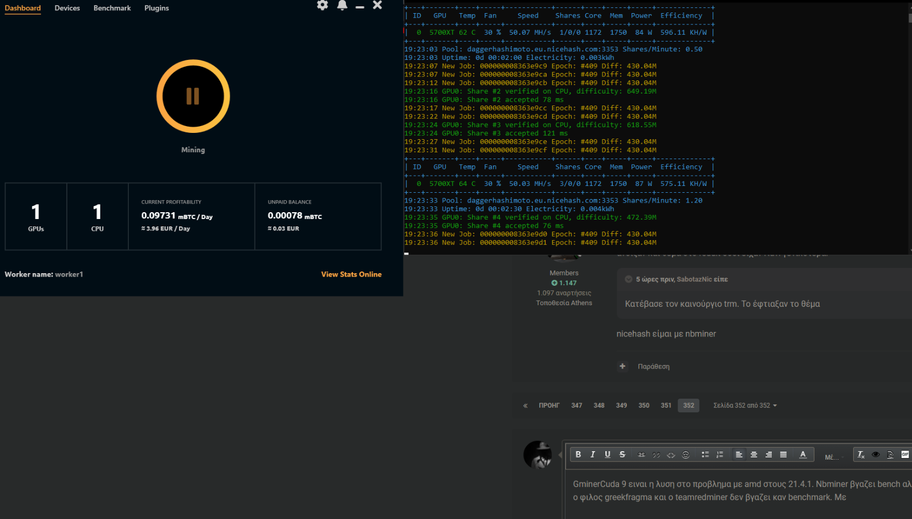Insert a code block in the editor
Screen dimensions: 912x519
tap(671, 455)
